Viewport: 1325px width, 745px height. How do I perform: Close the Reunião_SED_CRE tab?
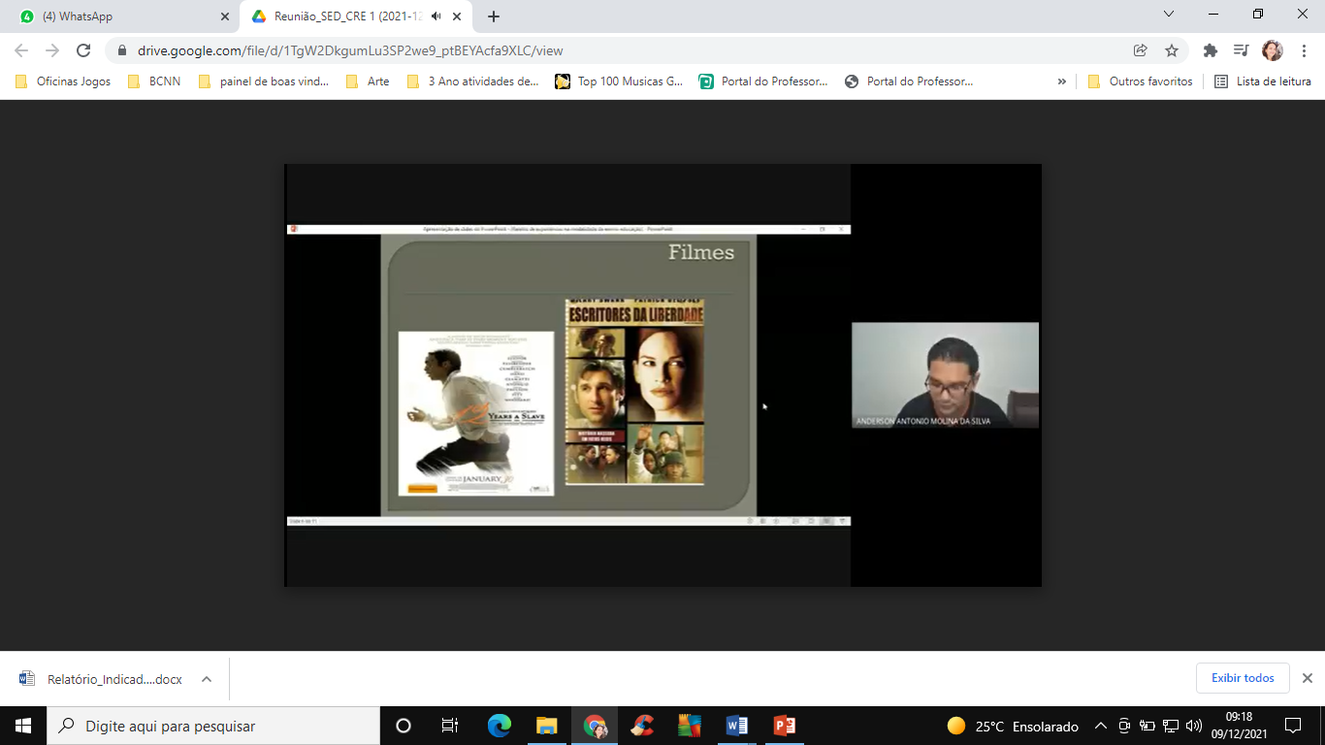(457, 16)
